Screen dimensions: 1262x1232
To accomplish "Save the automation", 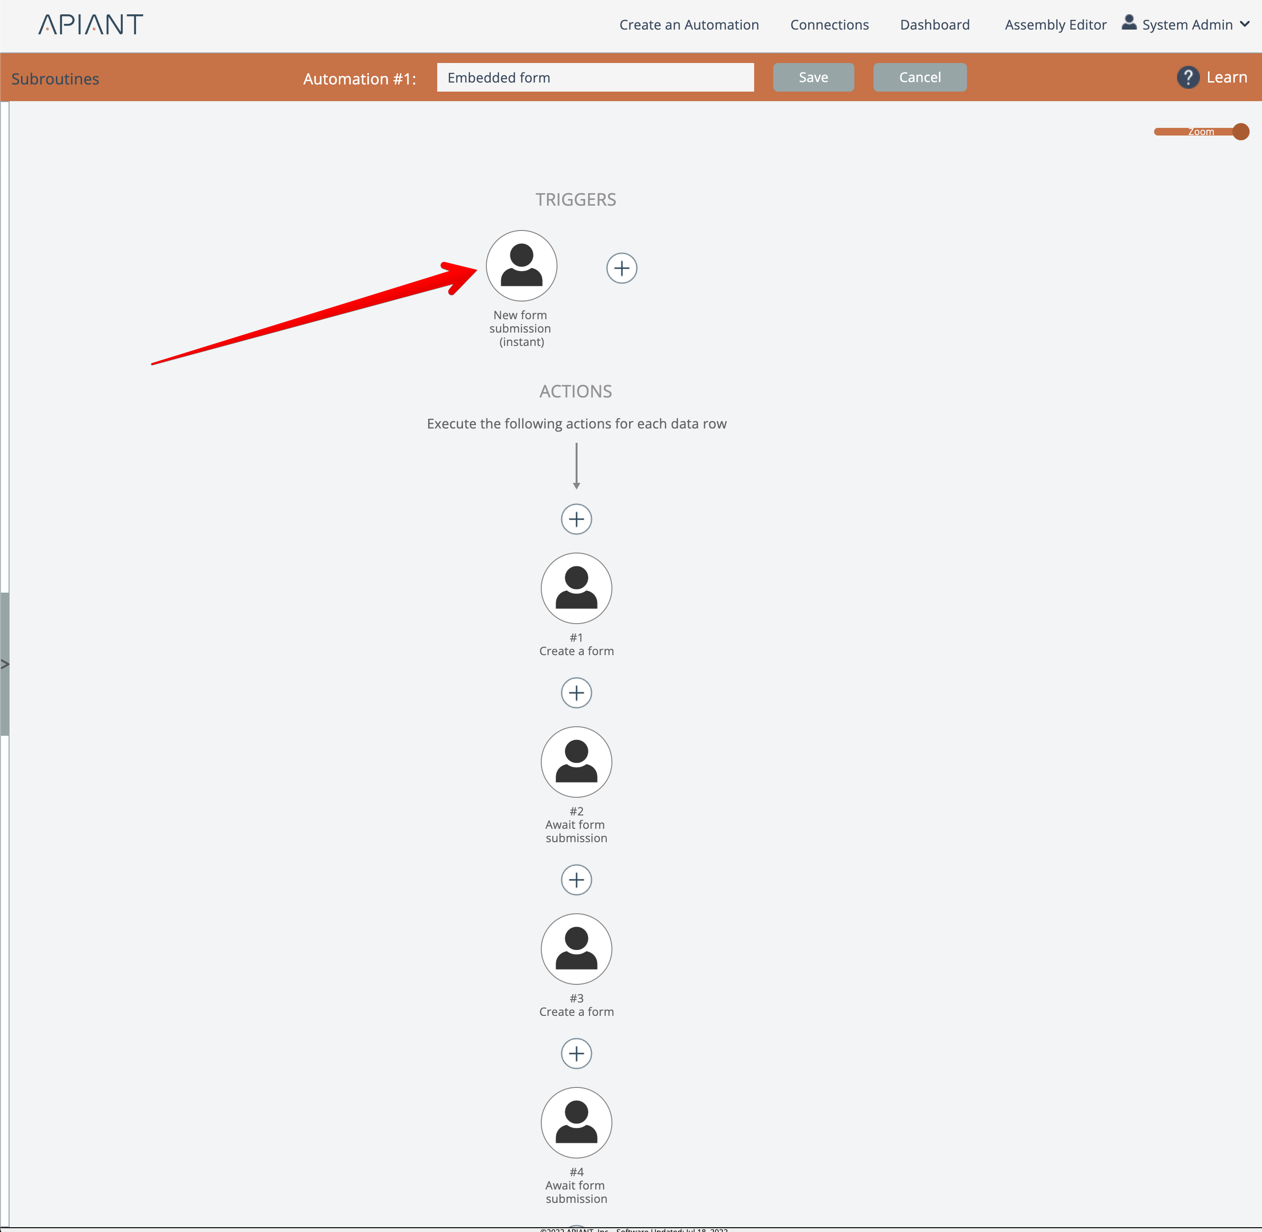I will pyautogui.click(x=813, y=77).
